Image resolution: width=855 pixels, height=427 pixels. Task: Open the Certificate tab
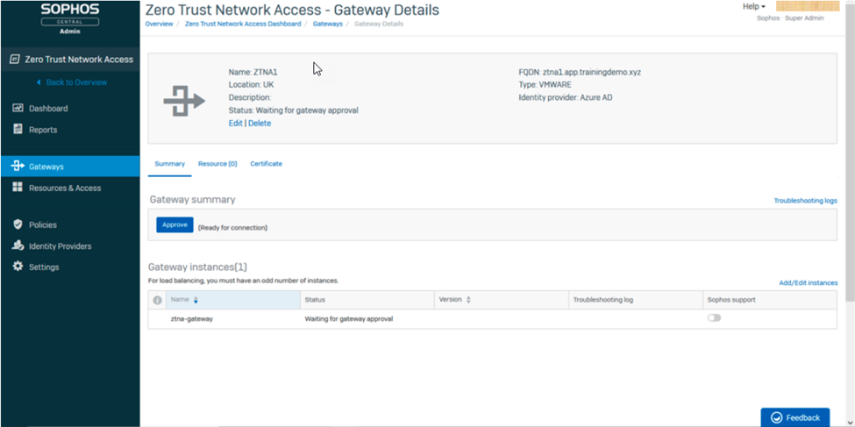266,164
